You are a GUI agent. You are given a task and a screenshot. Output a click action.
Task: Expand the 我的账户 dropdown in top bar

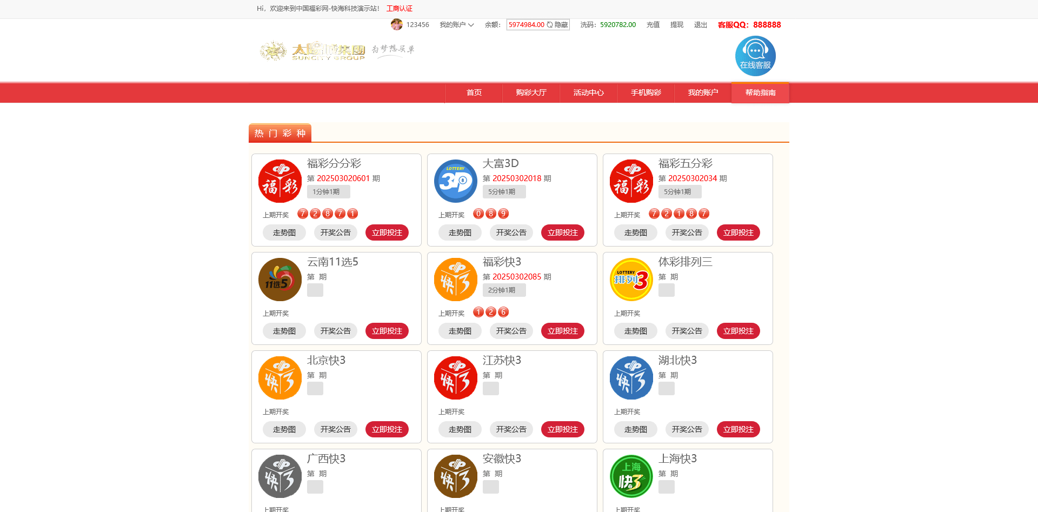[x=456, y=25]
